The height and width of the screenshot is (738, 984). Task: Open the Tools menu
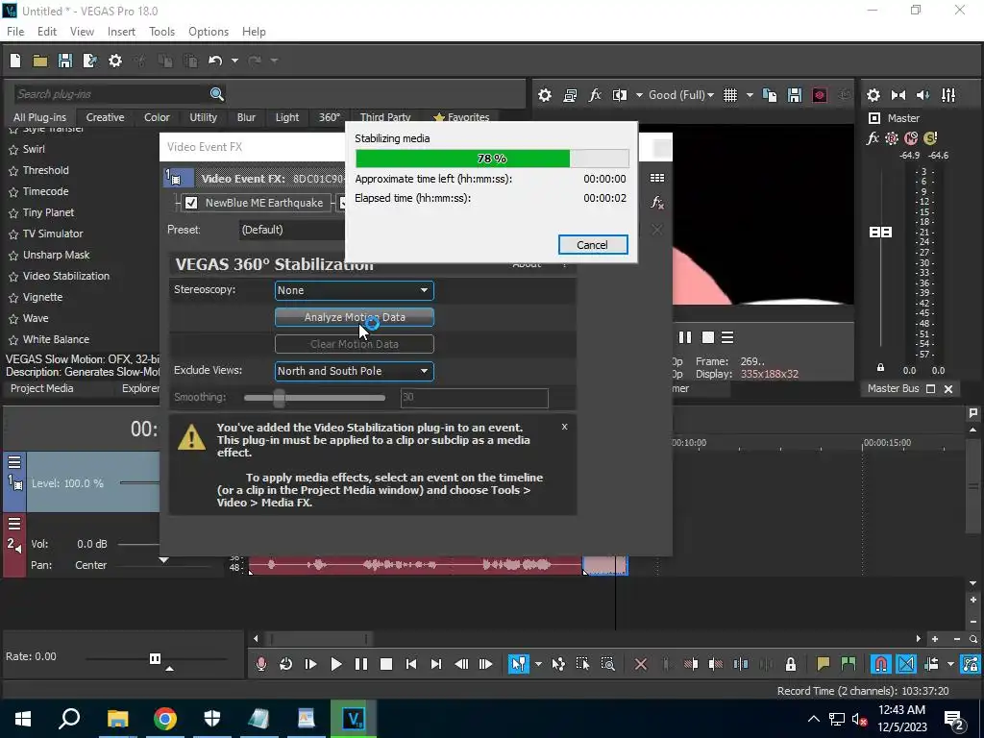pyautogui.click(x=161, y=32)
